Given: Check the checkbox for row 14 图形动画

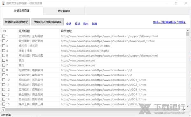Looking at the screenshot, I should click(4, 99).
